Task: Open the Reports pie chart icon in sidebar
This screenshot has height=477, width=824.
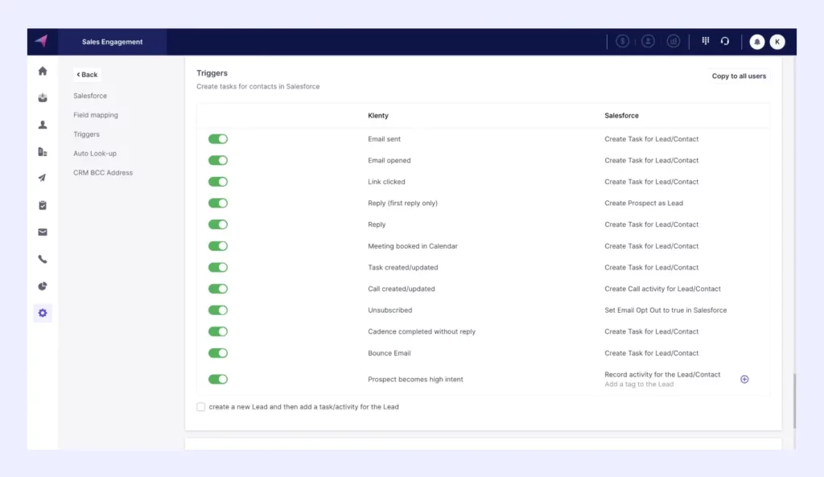Action: 43,286
